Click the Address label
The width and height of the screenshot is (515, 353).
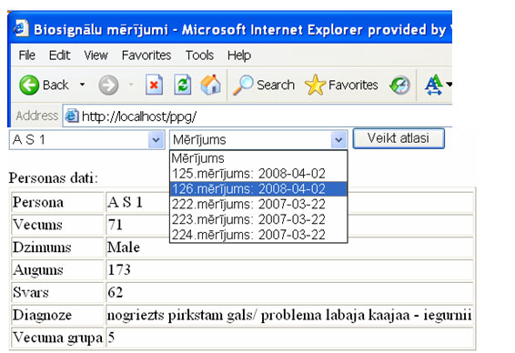[36, 116]
